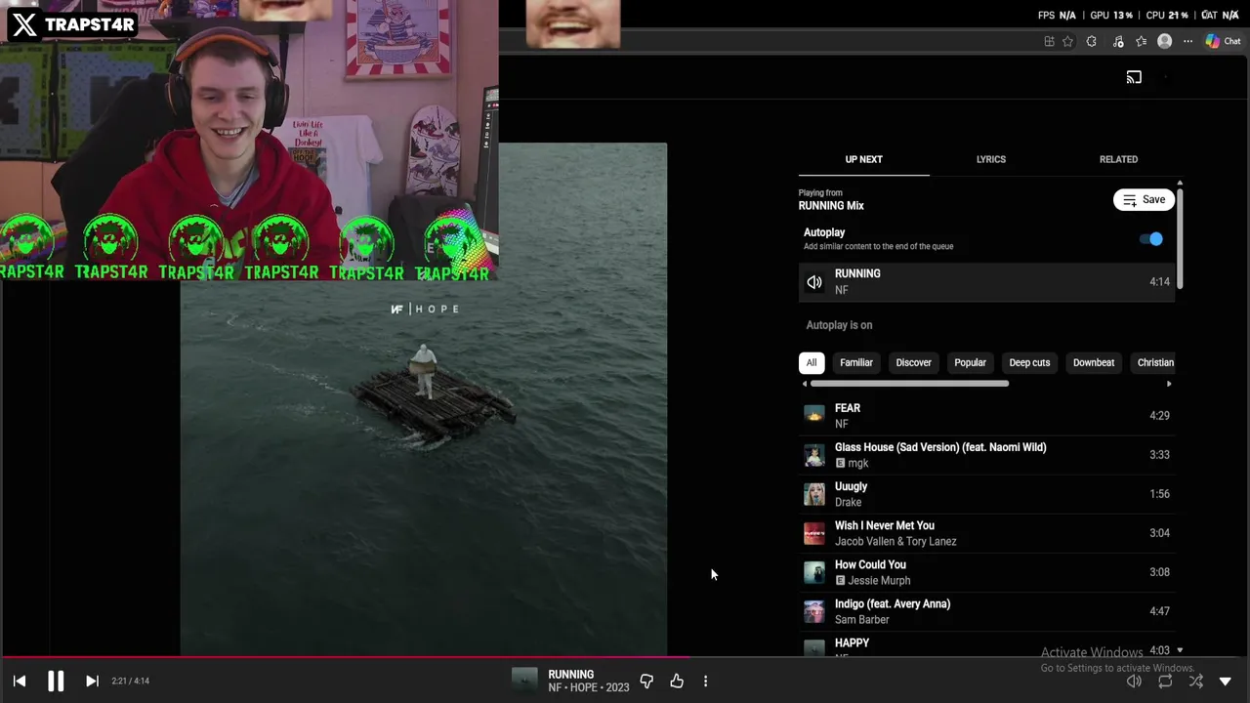
Task: Toggle repeat mode
Action: click(1165, 682)
